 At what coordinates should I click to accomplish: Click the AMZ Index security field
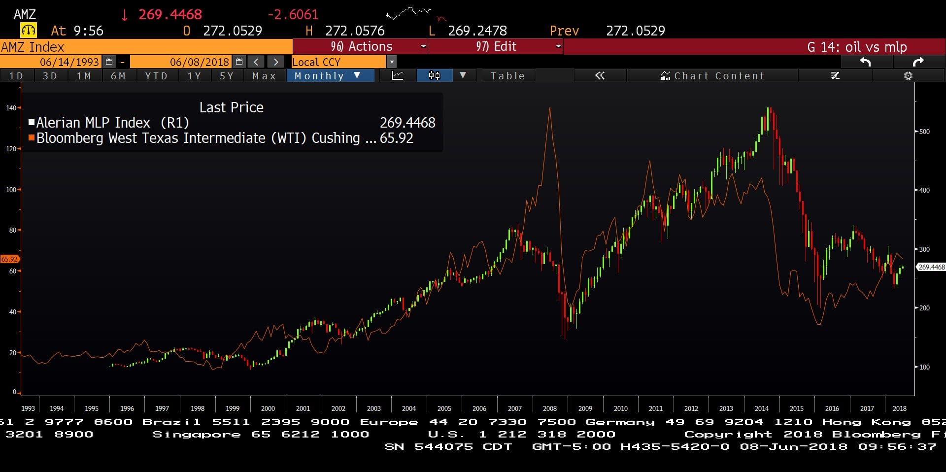(146, 47)
